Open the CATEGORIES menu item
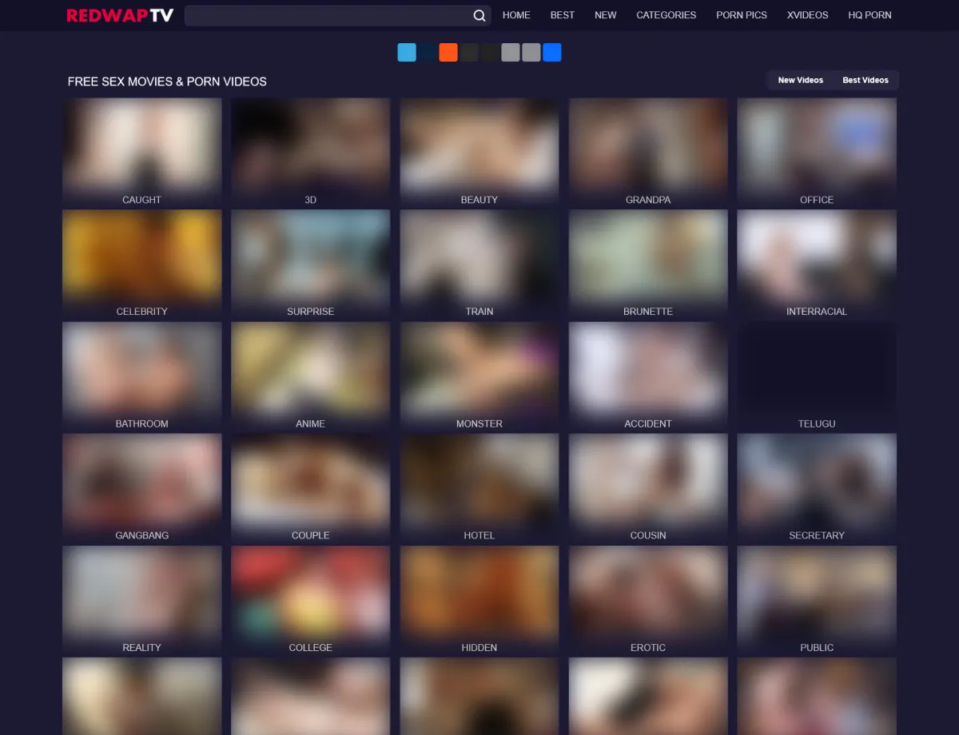This screenshot has height=735, width=959. [666, 15]
